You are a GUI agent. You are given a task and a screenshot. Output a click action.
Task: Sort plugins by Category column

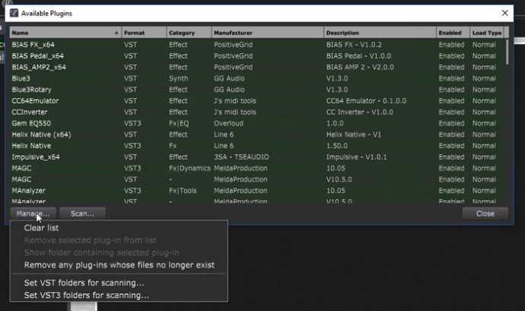[x=189, y=33]
